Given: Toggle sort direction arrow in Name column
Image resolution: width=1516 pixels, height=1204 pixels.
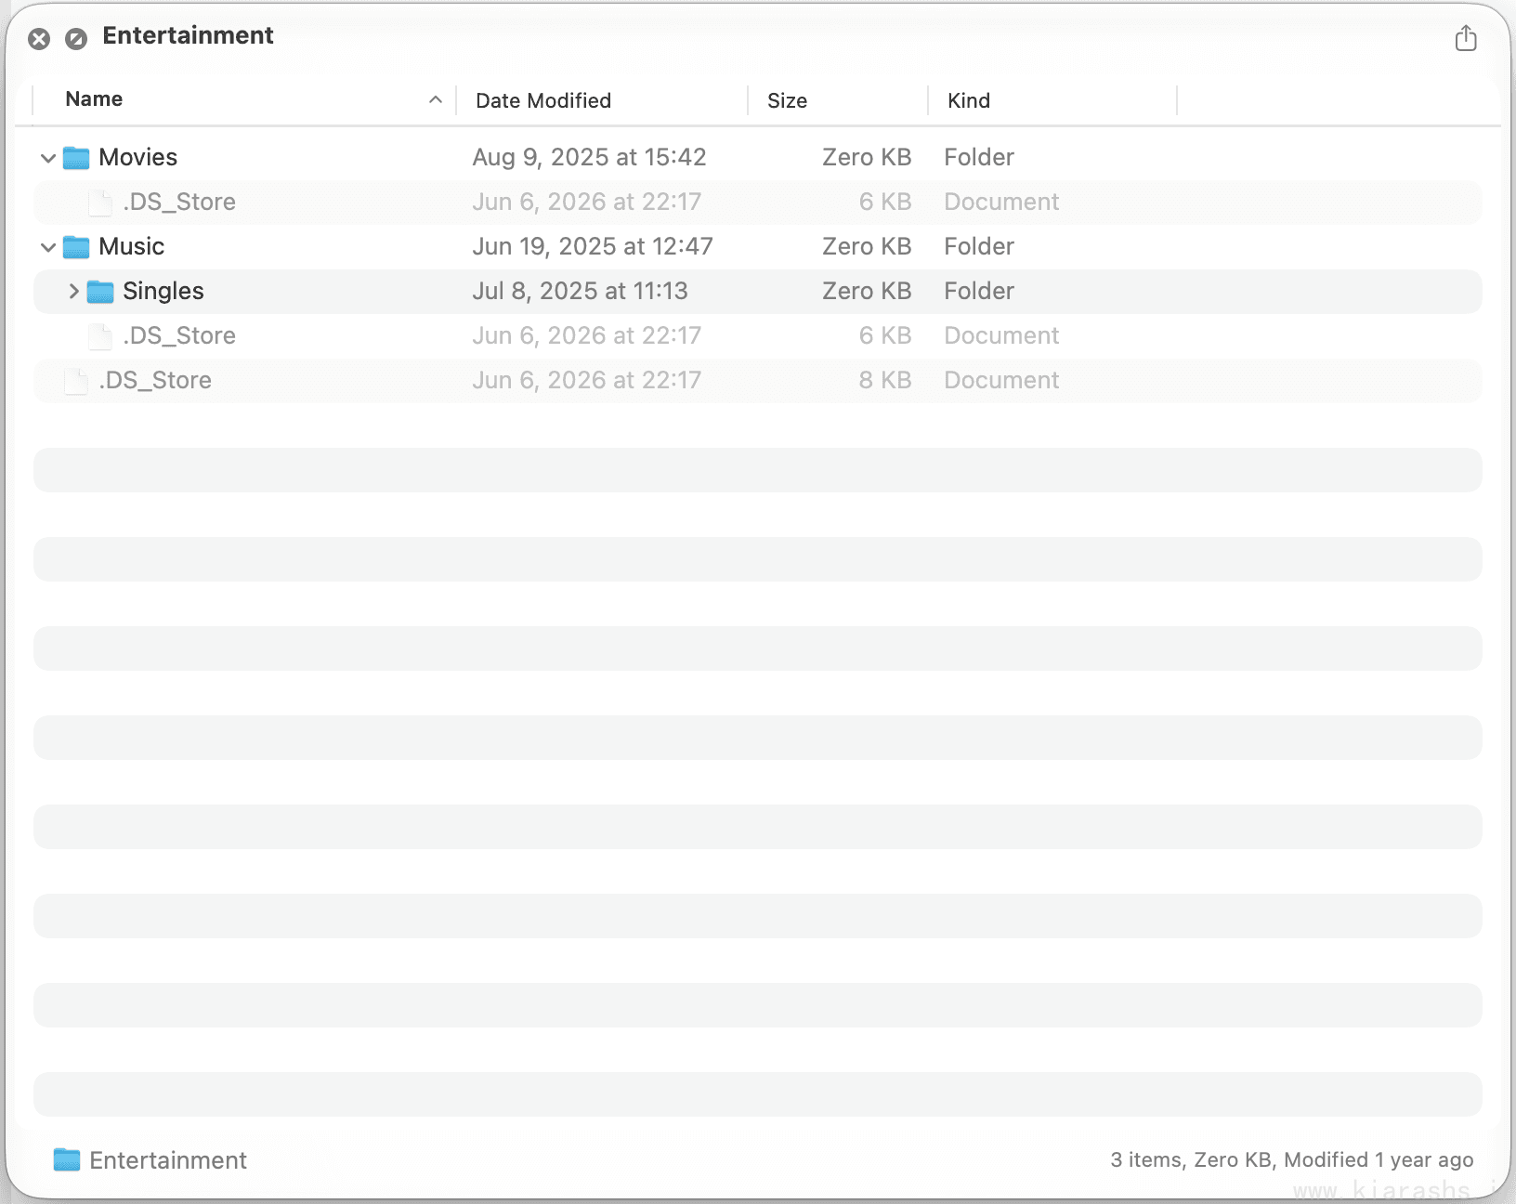Looking at the screenshot, I should [x=435, y=99].
